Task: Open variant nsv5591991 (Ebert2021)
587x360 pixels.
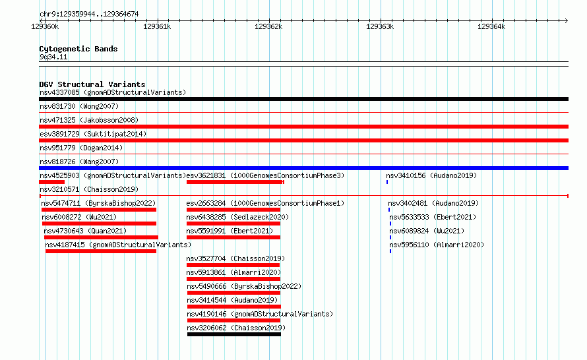Action: tap(230, 231)
